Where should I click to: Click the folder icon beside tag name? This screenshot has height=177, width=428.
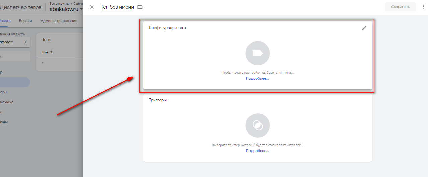[140, 7]
